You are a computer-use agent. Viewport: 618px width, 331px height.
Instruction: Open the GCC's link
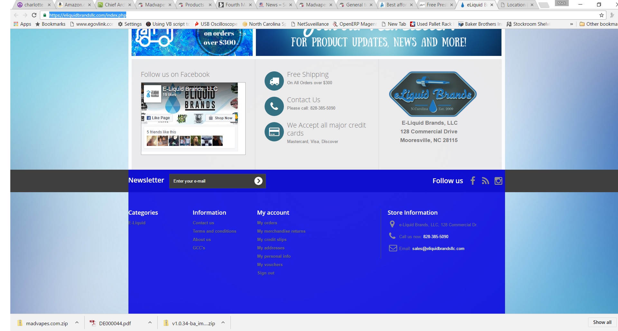(x=199, y=248)
